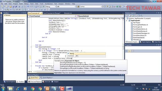Click the New Project toolbar icon
The width and height of the screenshot is (162, 91).
(3, 7)
